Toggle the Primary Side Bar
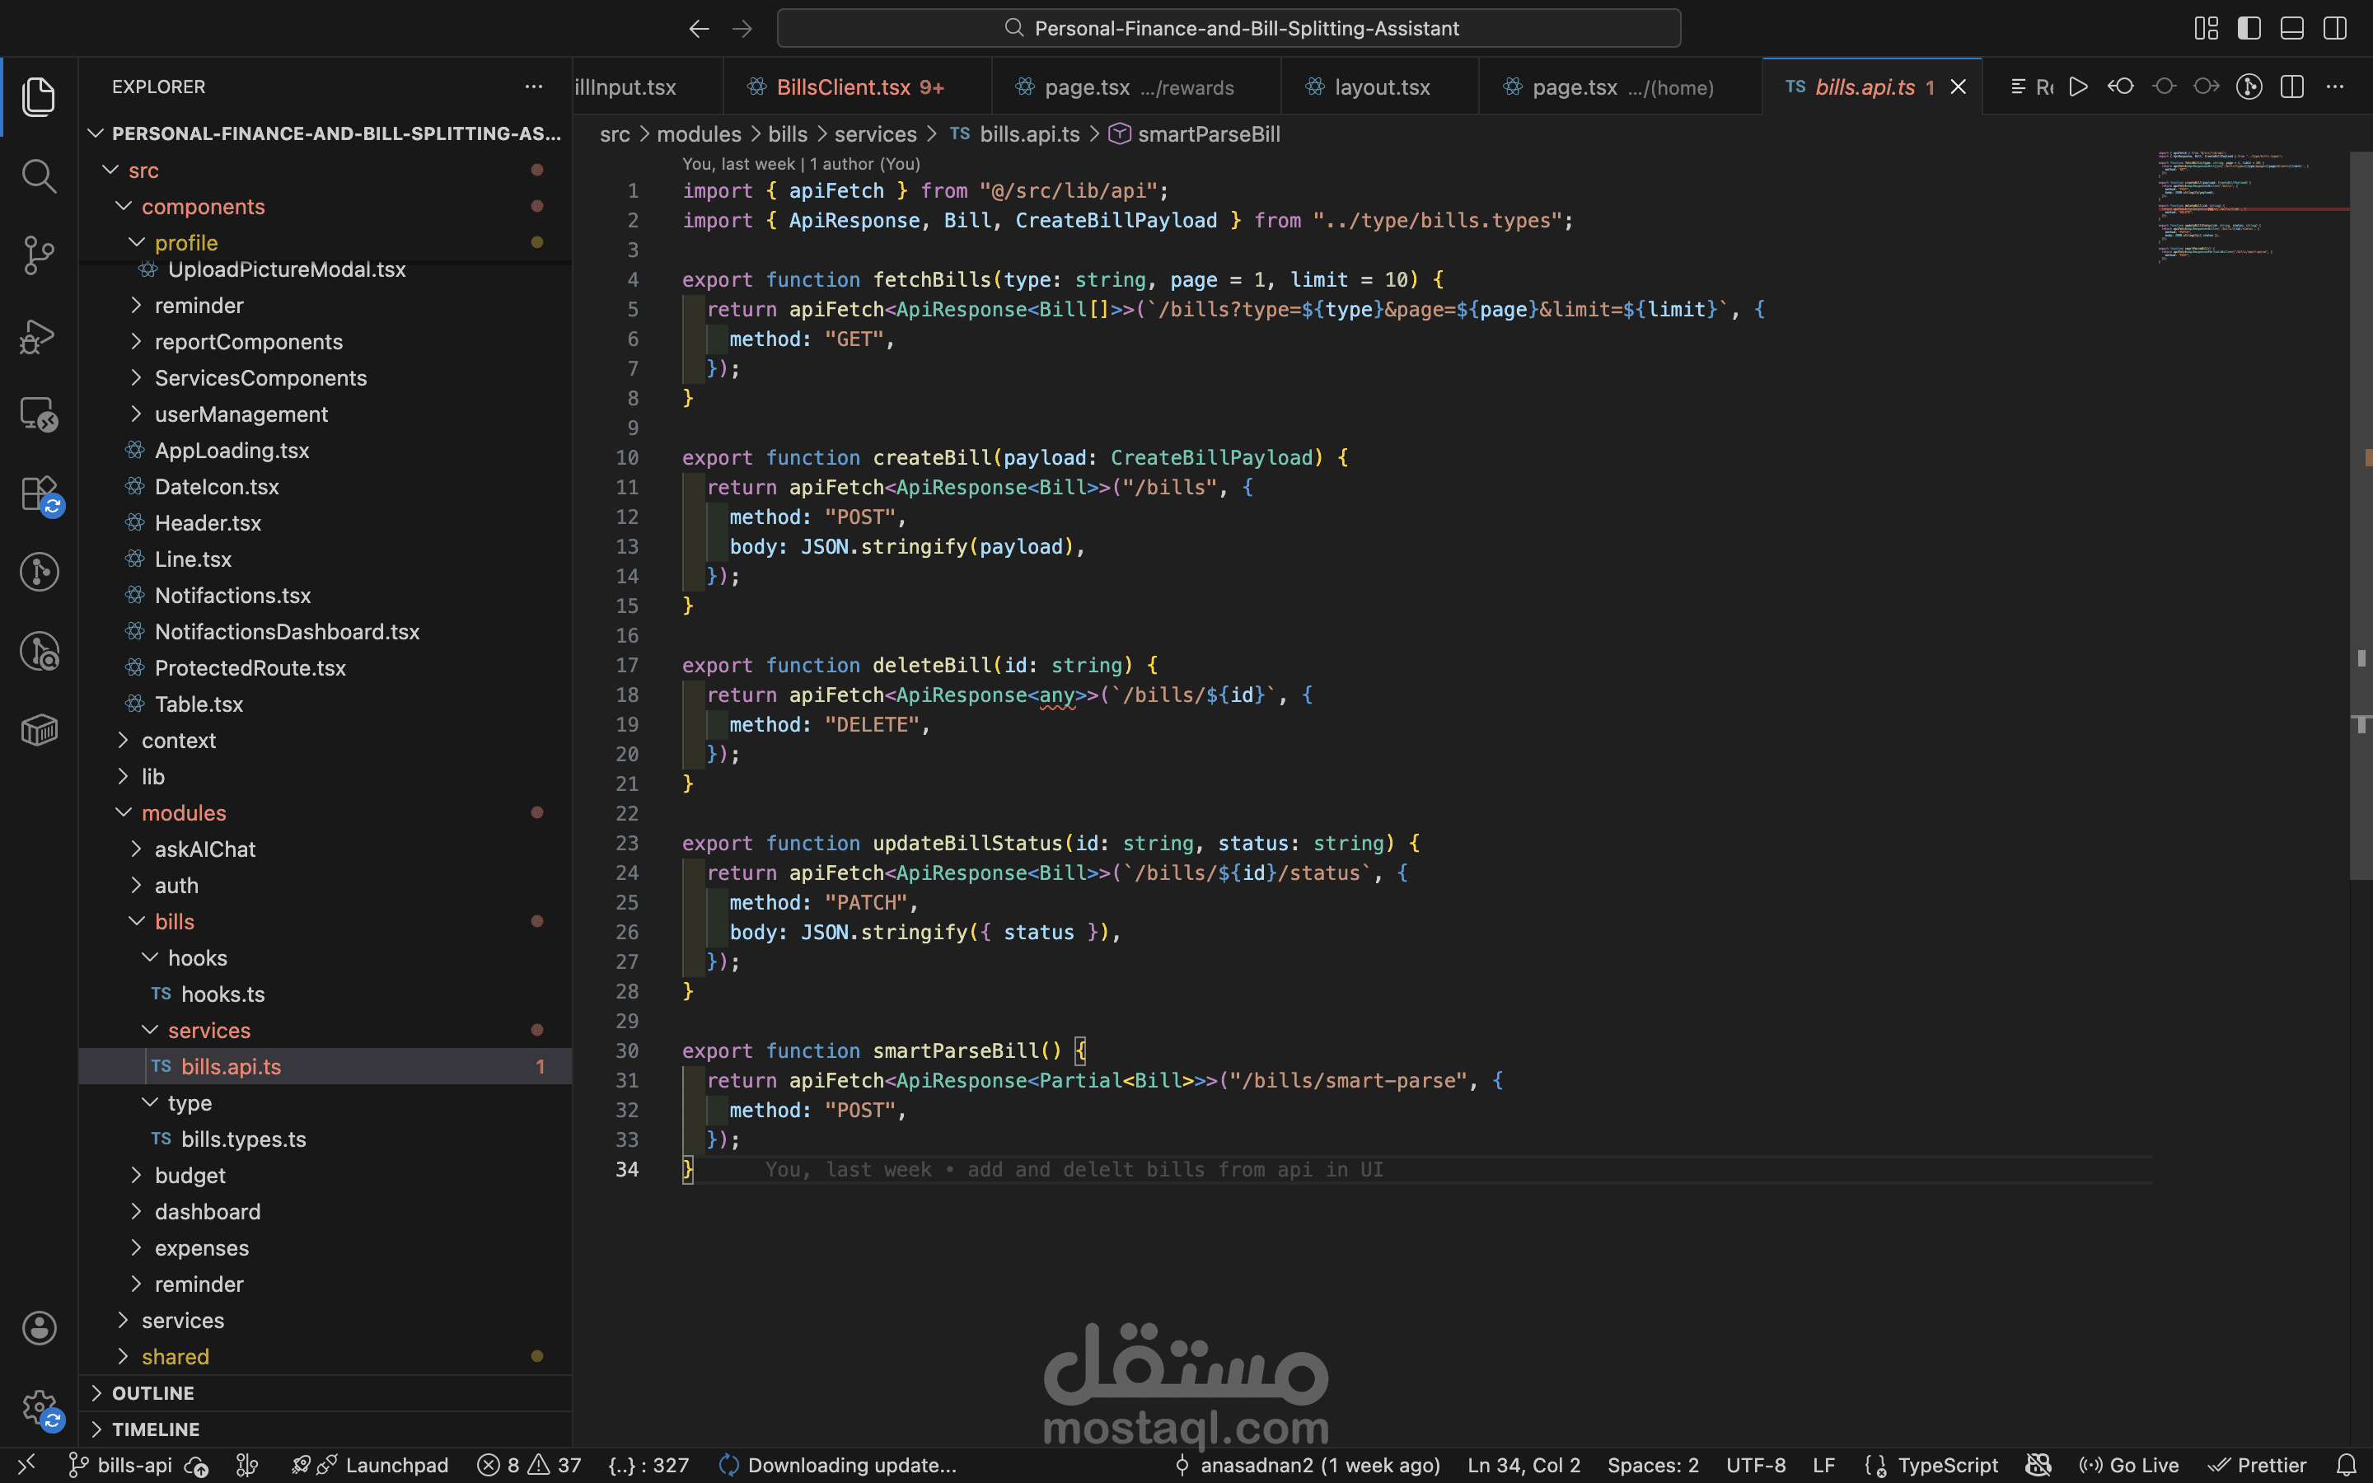Viewport: 2373px width, 1483px height. 2249,29
